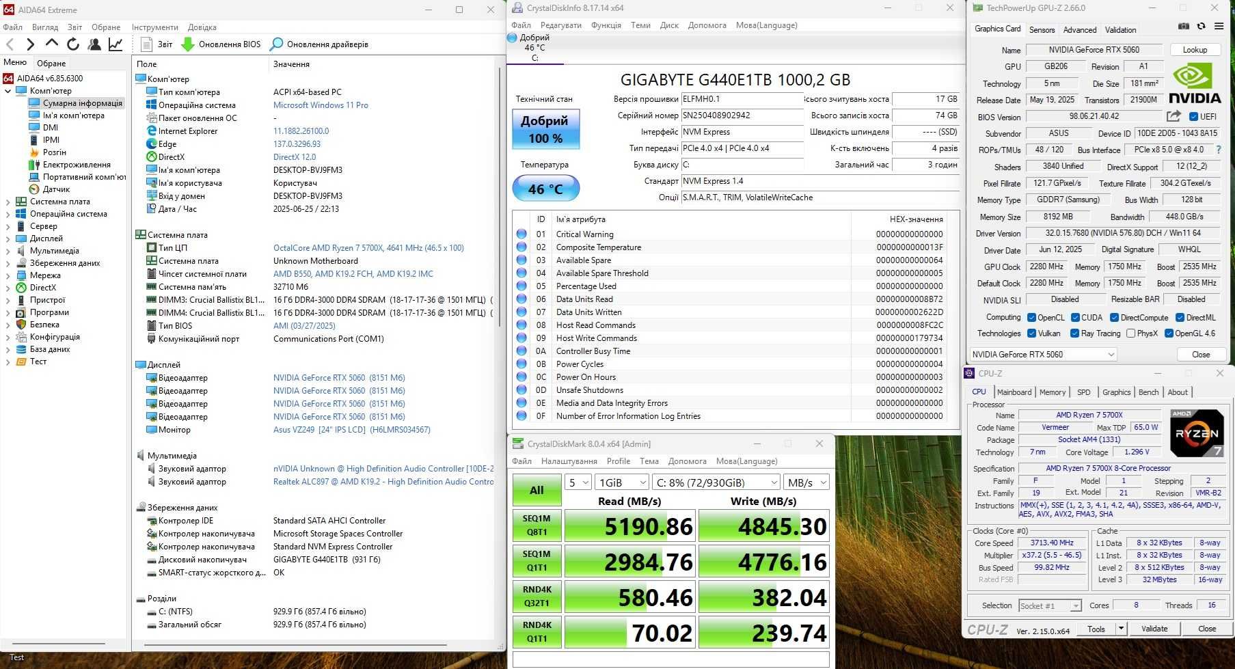The width and height of the screenshot is (1235, 669).
Task: Click Оновлення BIOS green arrow button
Action: [x=221, y=44]
